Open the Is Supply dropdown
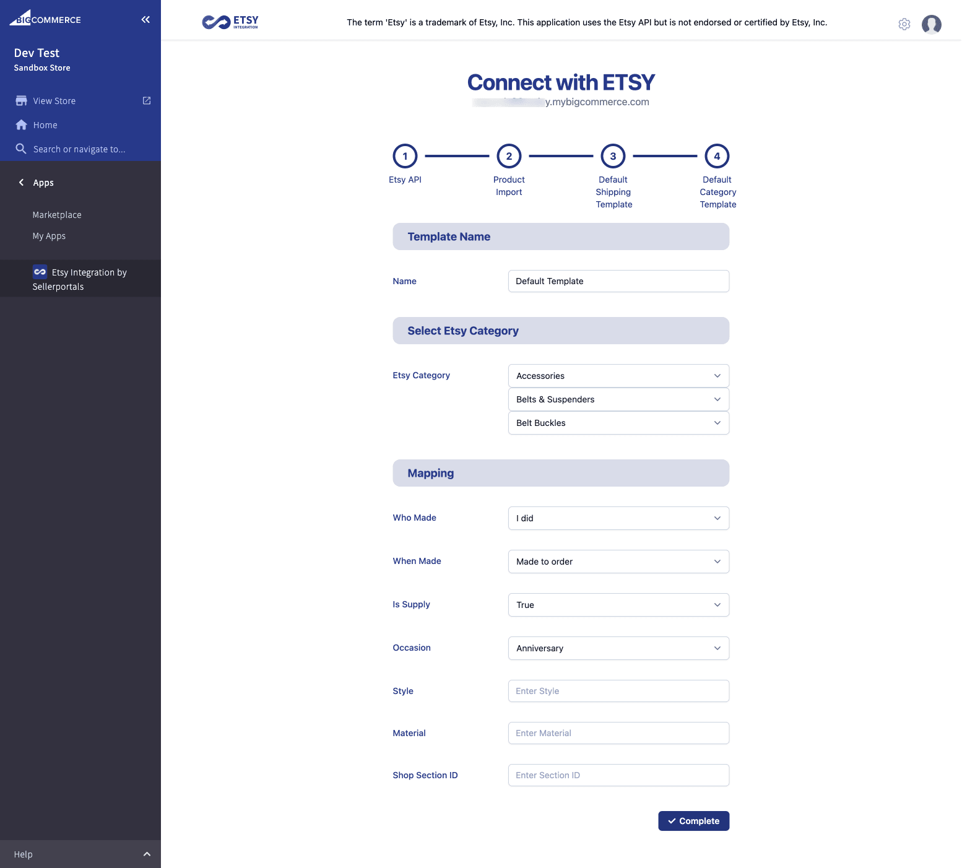Screen dimensions: 962x868 click(619, 605)
